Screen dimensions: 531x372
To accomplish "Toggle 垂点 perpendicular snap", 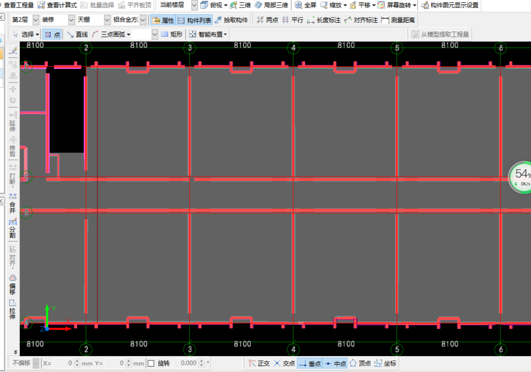I will pyautogui.click(x=310, y=363).
